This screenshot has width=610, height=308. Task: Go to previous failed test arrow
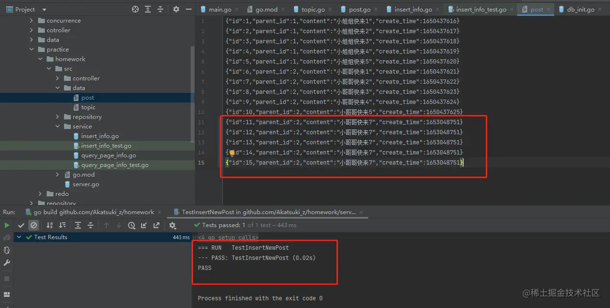[106, 225]
